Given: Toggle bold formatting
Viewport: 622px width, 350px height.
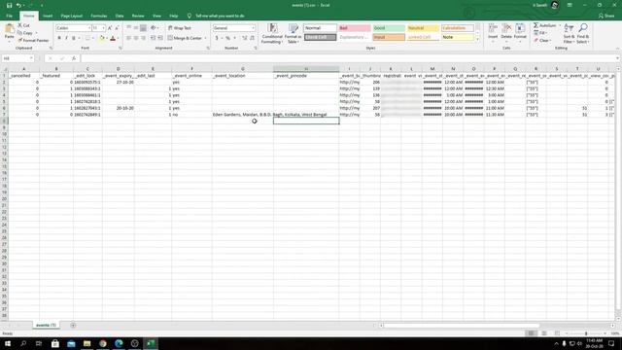Looking at the screenshot, I should click(x=59, y=38).
